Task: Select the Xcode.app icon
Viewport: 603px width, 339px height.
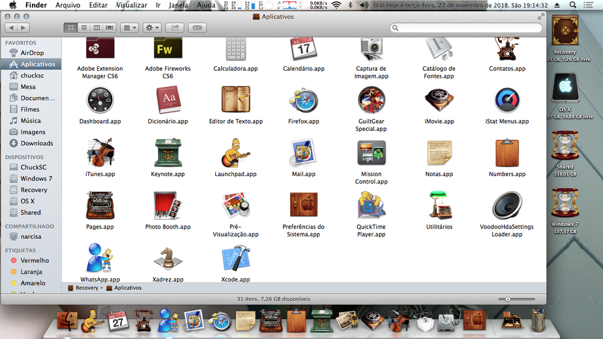Action: (235, 259)
